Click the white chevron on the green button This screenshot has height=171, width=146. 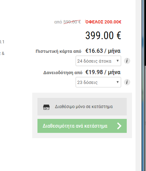[119, 126]
